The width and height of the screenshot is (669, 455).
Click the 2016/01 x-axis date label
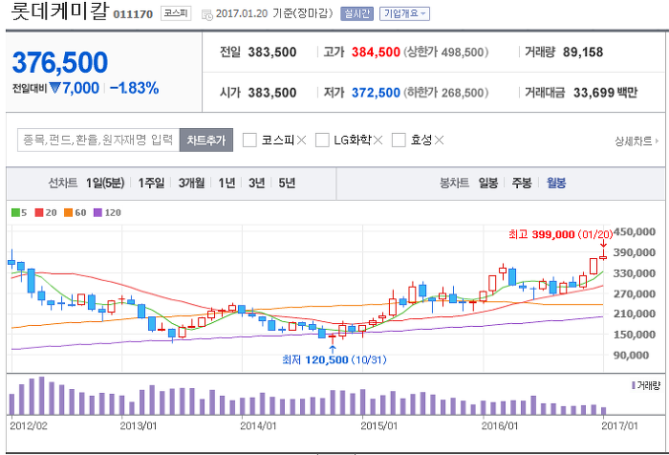(x=500, y=425)
